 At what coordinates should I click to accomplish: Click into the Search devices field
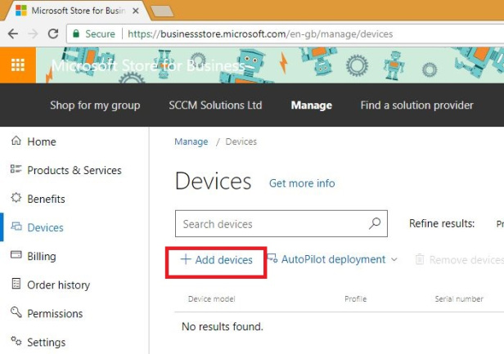[x=270, y=223]
